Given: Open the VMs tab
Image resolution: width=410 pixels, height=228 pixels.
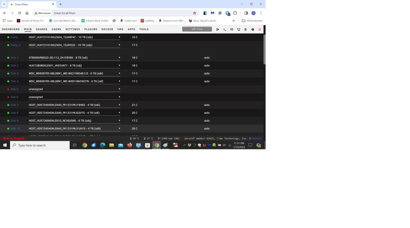Looking at the screenshot, I should click(120, 29).
